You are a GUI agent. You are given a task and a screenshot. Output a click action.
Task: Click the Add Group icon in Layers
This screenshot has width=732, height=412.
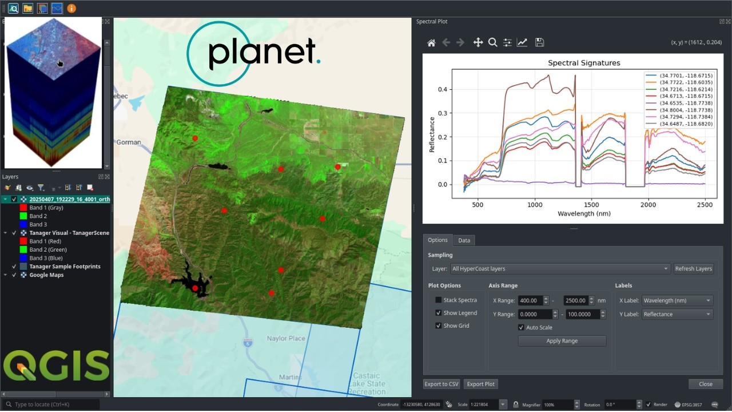point(19,188)
